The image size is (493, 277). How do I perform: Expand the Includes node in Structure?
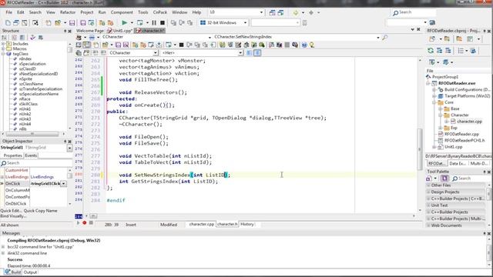point(3,44)
